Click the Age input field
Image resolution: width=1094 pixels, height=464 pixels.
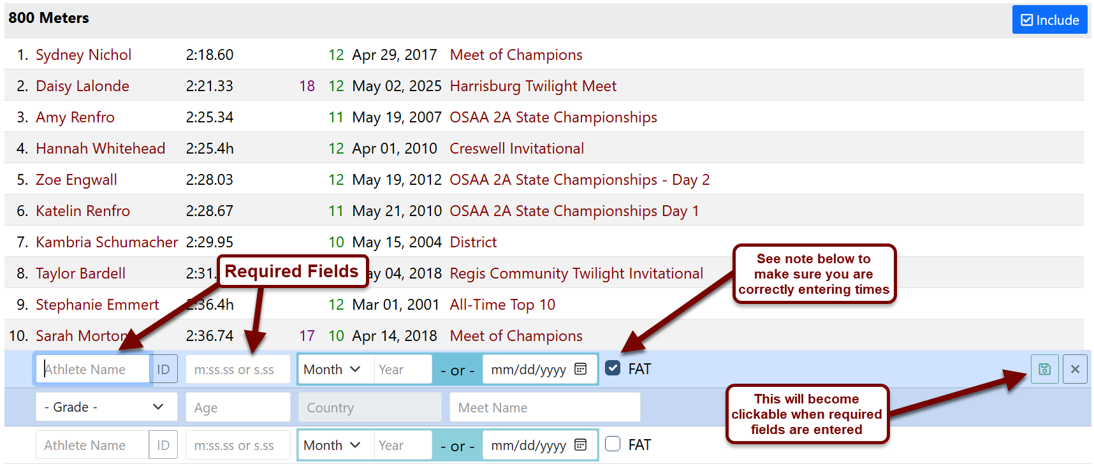tap(238, 407)
